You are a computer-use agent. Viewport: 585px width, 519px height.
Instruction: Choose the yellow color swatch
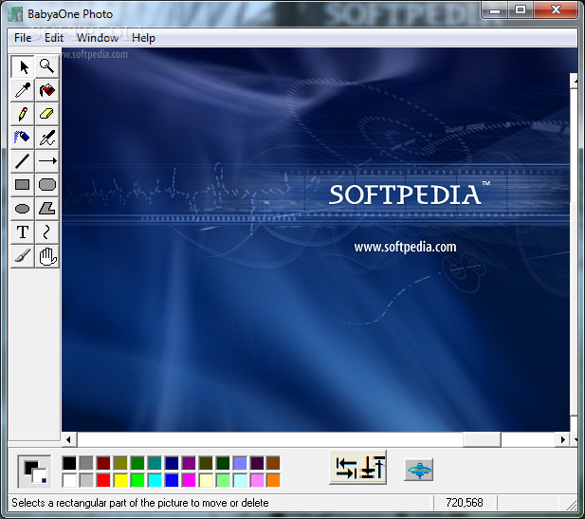coord(120,480)
